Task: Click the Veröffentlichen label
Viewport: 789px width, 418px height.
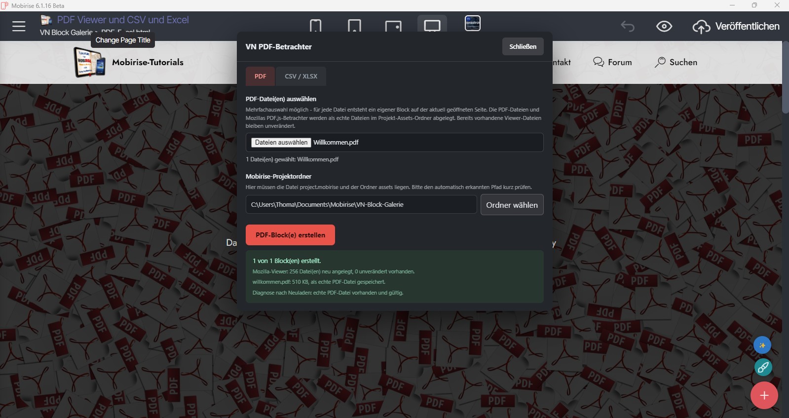Action: click(747, 26)
